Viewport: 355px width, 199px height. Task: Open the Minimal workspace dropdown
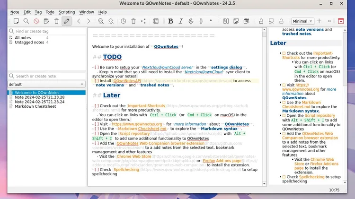(x=303, y=21)
